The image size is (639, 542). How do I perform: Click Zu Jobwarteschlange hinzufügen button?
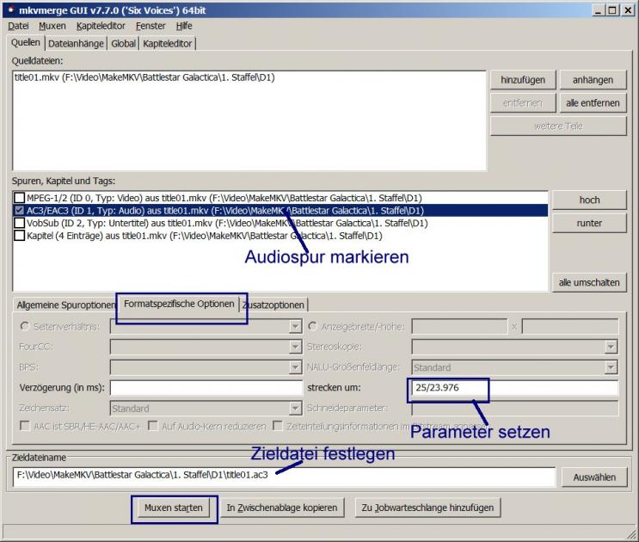[427, 508]
